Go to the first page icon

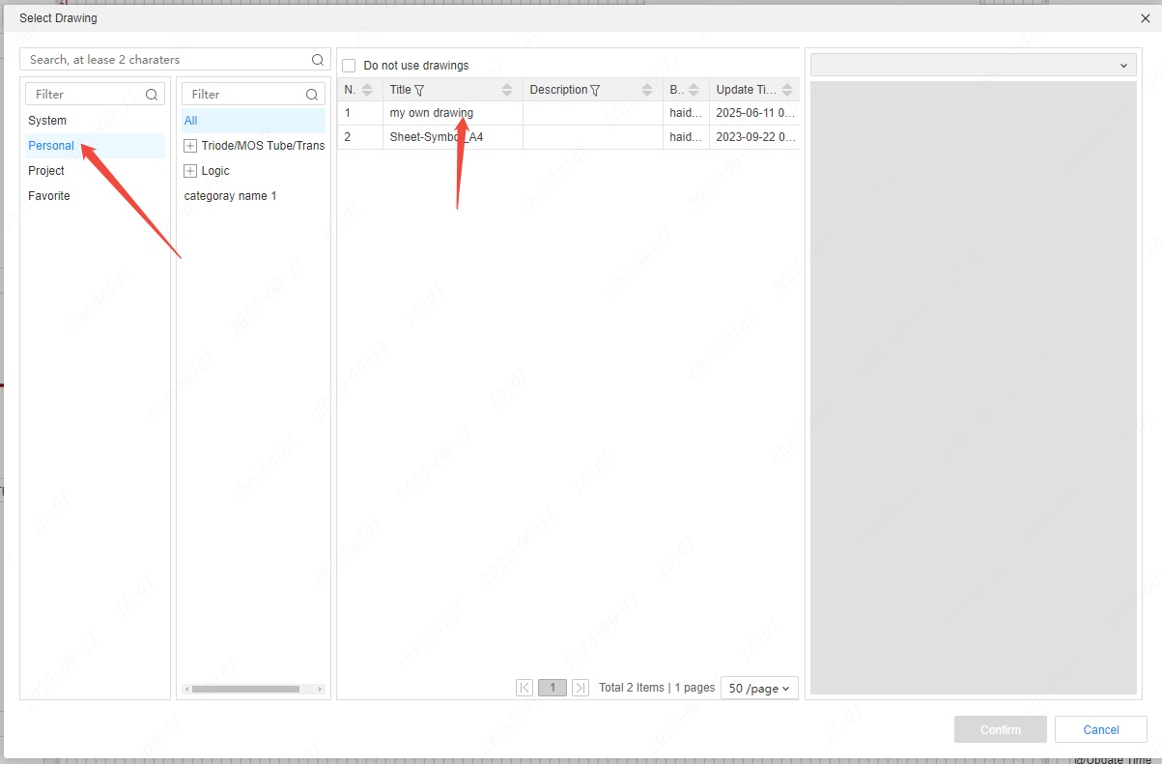coord(524,688)
